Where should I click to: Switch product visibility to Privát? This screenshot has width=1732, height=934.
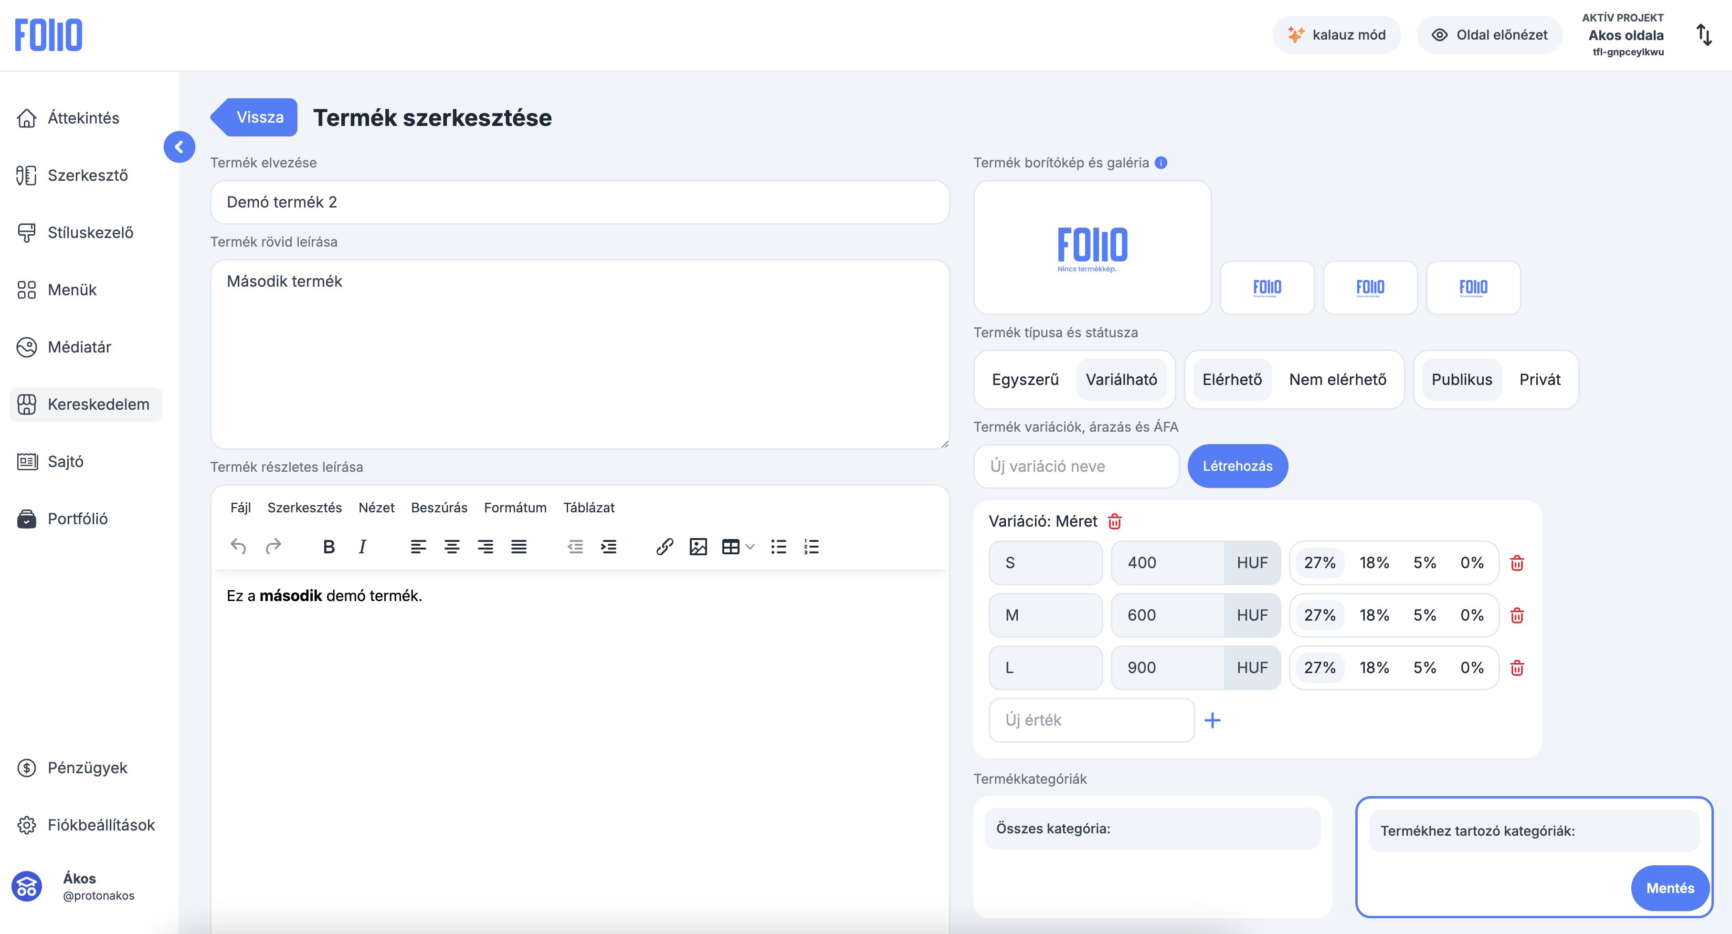tap(1540, 380)
